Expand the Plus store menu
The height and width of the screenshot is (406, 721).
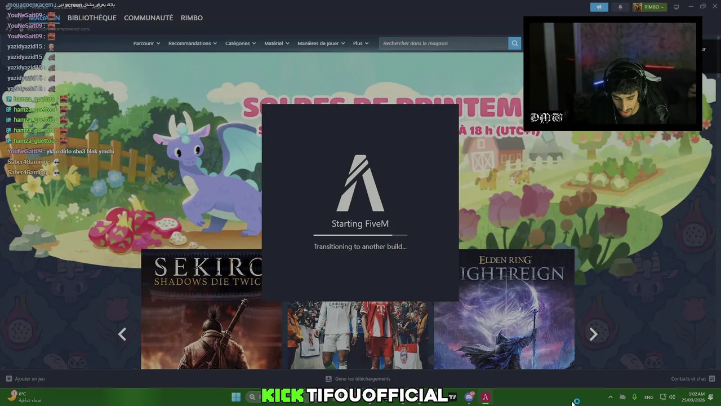[361, 43]
